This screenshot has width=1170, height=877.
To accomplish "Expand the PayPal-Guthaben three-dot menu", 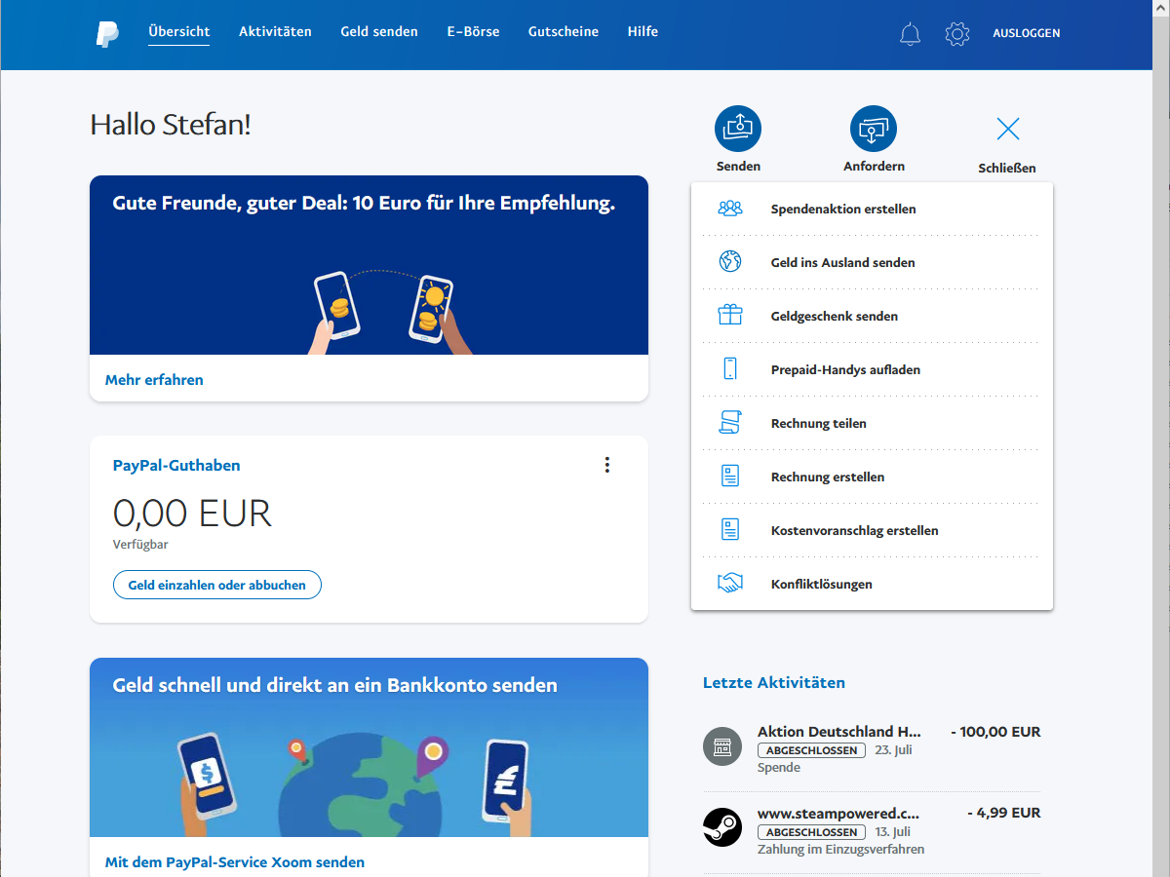I will tap(607, 465).
